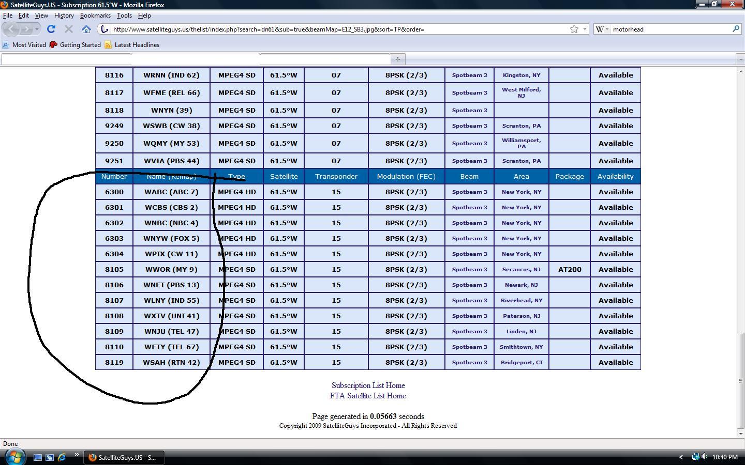Click the Switch between windows quick launch icon
The width and height of the screenshot is (745, 465).
tap(50, 457)
